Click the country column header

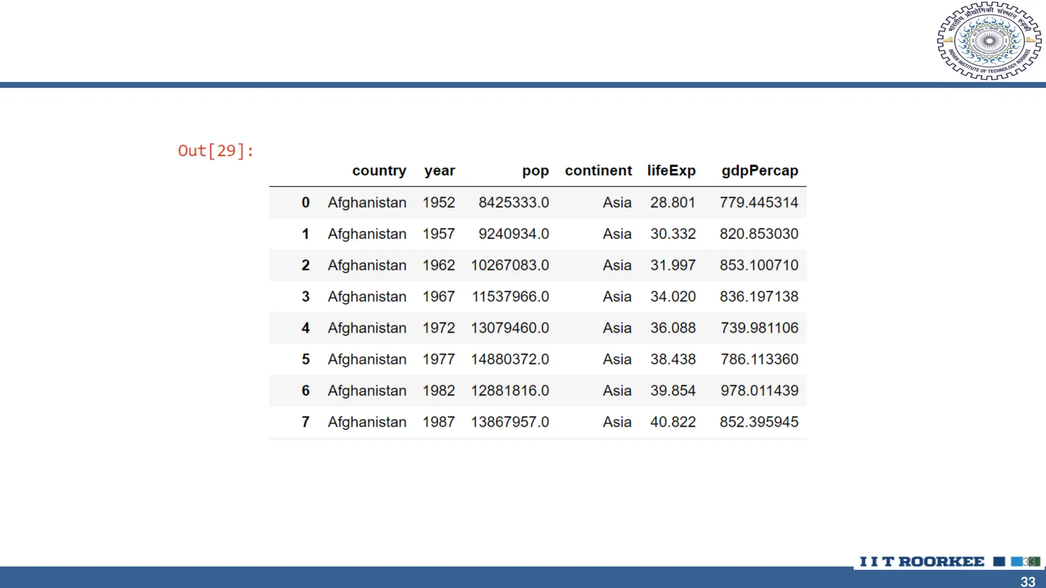[x=379, y=170]
